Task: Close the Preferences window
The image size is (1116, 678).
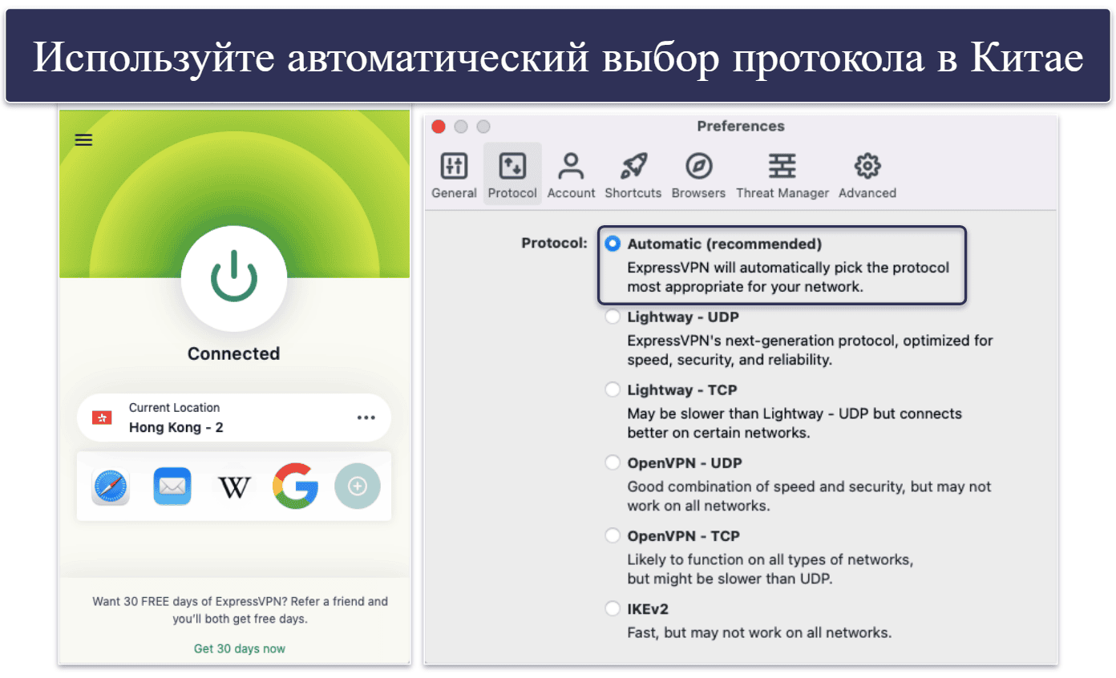Action: (x=439, y=127)
